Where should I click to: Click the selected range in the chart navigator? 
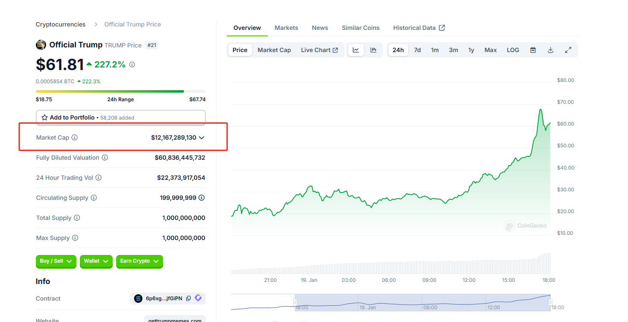point(423,302)
